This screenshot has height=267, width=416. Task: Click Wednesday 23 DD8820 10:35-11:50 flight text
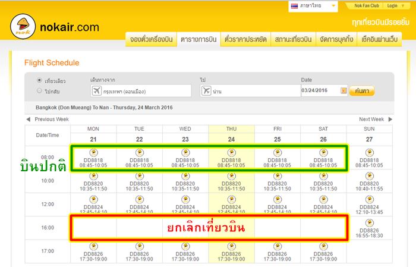[x=185, y=186]
